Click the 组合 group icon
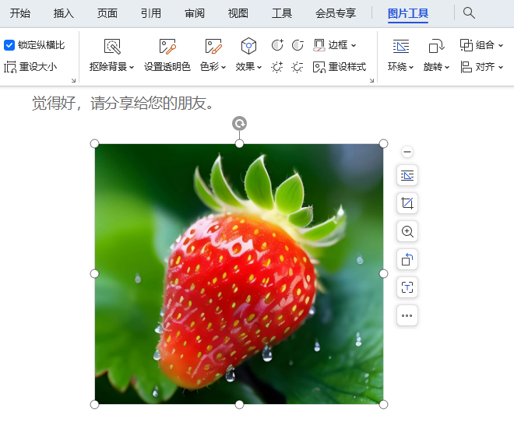Viewport: 514px width, 443px height. click(x=466, y=45)
